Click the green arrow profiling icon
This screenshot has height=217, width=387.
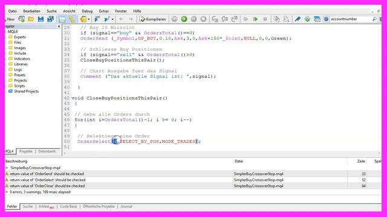click(255, 19)
